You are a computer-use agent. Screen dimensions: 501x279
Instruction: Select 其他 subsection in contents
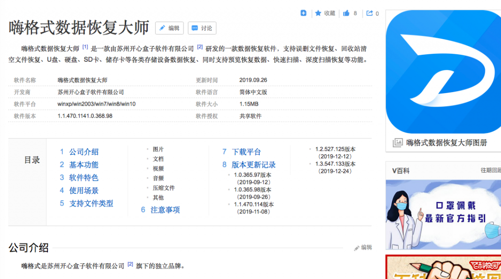point(158,198)
